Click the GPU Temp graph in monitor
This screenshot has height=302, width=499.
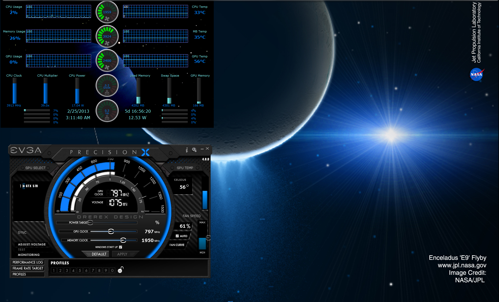[x=155, y=61]
